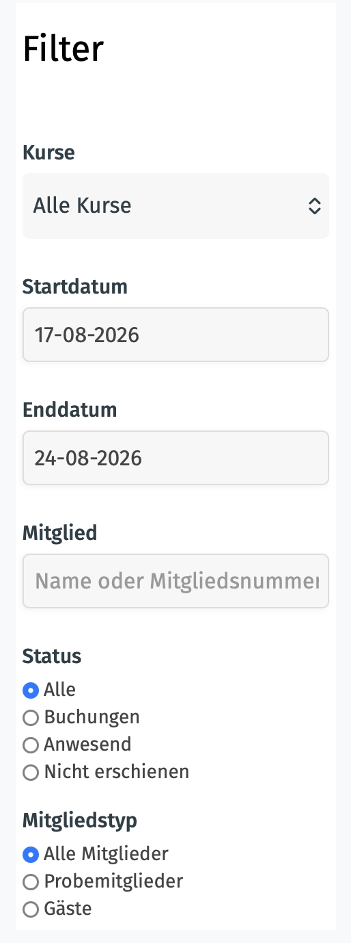Click the "Mitgliedstyp" section heading
Viewport: 351px width, 943px height.
coord(80,820)
